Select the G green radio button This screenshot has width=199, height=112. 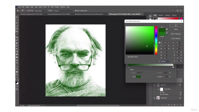(x=160, y=55)
